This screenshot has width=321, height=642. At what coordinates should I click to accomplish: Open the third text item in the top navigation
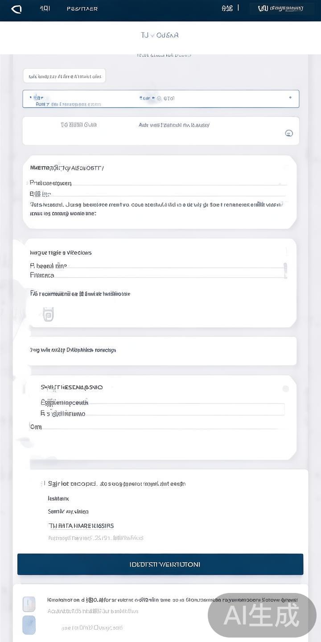(82, 8)
